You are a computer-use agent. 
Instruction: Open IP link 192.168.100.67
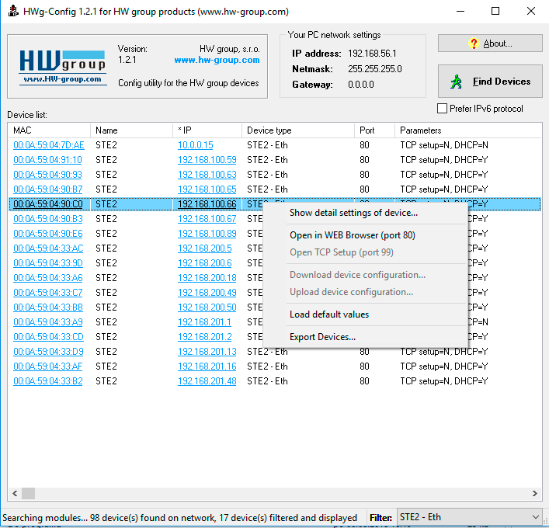207,219
